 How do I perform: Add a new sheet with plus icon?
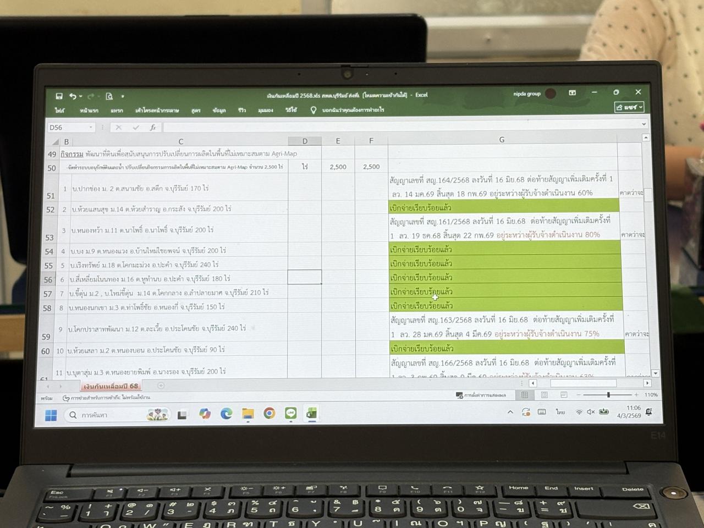(161, 386)
